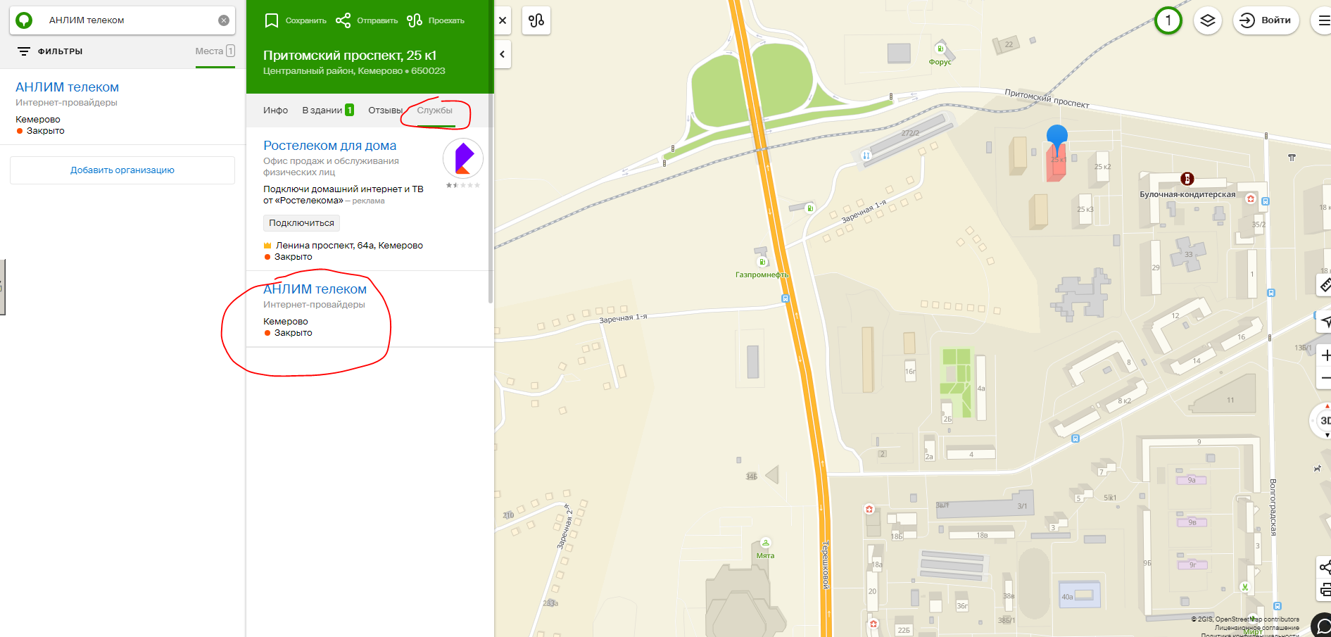Viewport: 1331px width, 637px height.
Task: Open the hamburger menu in the corner
Action: pyautogui.click(x=1322, y=20)
